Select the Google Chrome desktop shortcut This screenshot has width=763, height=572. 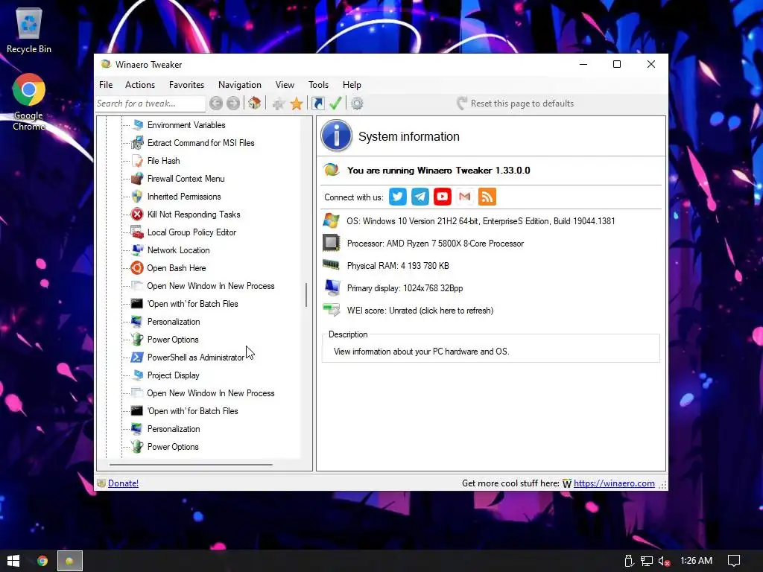[29, 102]
